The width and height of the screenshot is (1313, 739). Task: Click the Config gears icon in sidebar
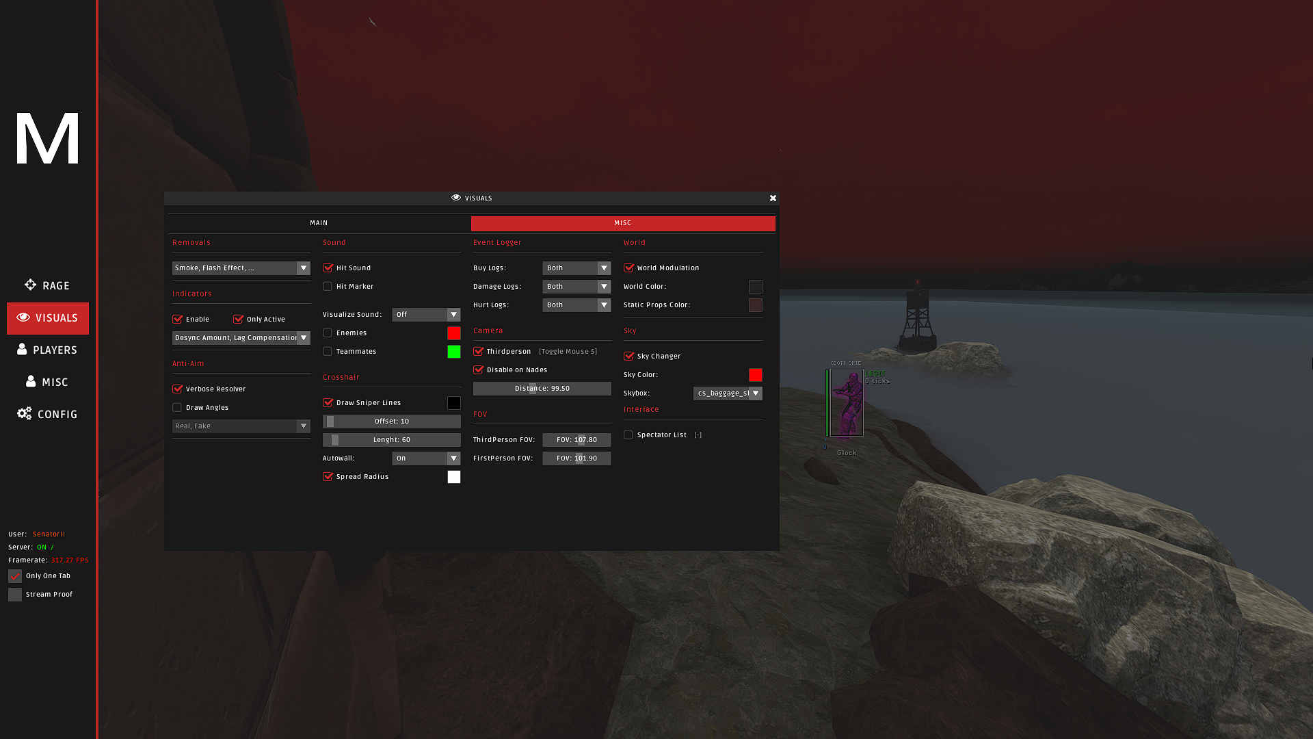(25, 413)
